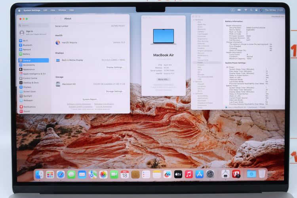Launch Freeform from the Dock
The image size is (297, 198).
click(x=168, y=174)
